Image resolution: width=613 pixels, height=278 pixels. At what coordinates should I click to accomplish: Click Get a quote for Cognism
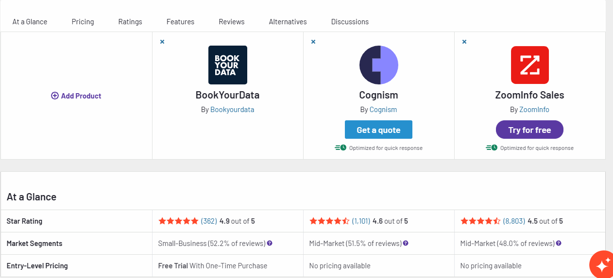pyautogui.click(x=378, y=130)
